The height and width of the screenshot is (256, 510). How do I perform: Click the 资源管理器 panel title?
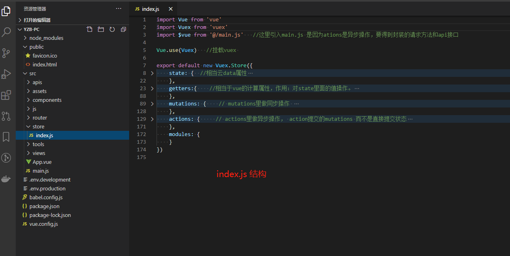pyautogui.click(x=35, y=8)
